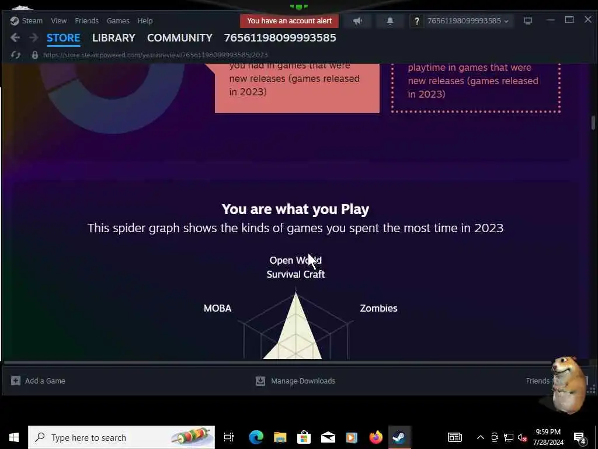This screenshot has width=598, height=449.
Task: Open the Friends chat button
Action: point(537,381)
